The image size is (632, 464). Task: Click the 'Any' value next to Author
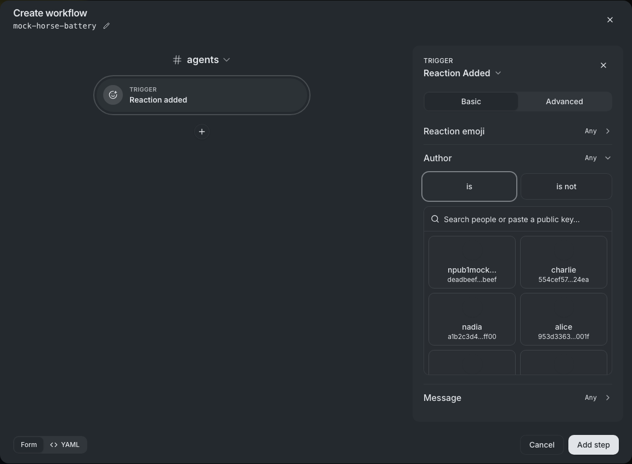coord(590,158)
